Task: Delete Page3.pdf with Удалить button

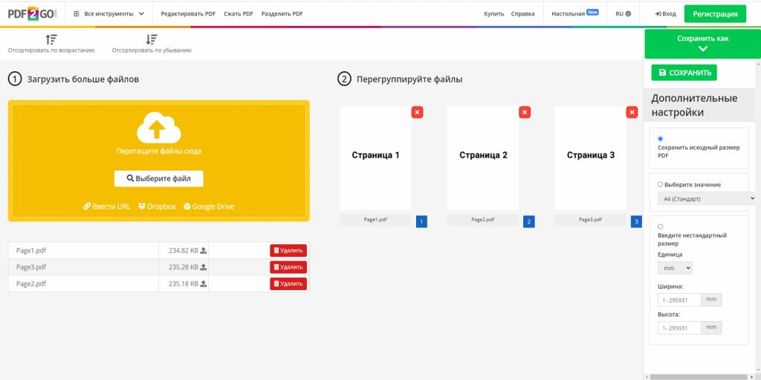Action: coord(288,267)
